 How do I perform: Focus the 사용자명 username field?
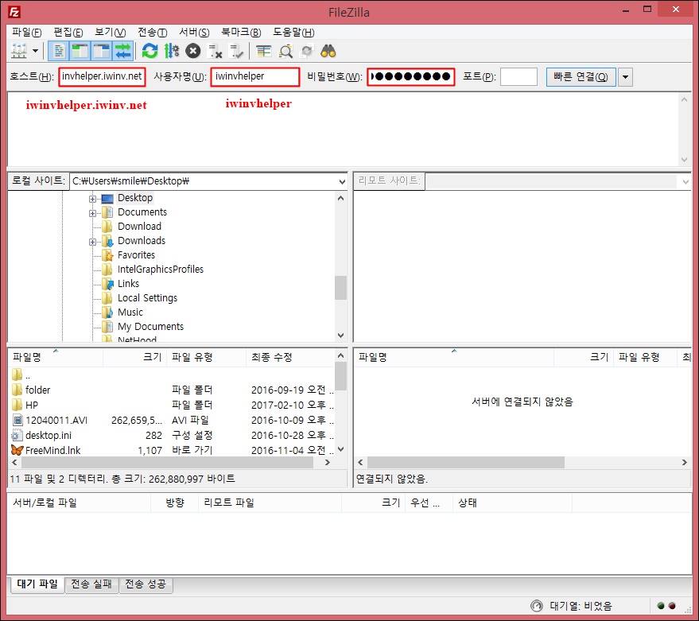(x=255, y=76)
